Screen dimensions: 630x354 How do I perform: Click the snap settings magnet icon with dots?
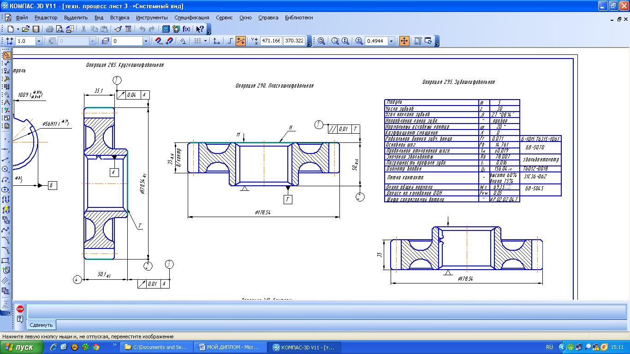159,41
